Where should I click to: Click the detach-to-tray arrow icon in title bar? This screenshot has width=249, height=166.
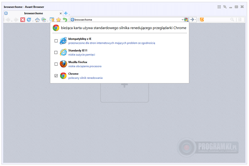(x=225, y=7)
